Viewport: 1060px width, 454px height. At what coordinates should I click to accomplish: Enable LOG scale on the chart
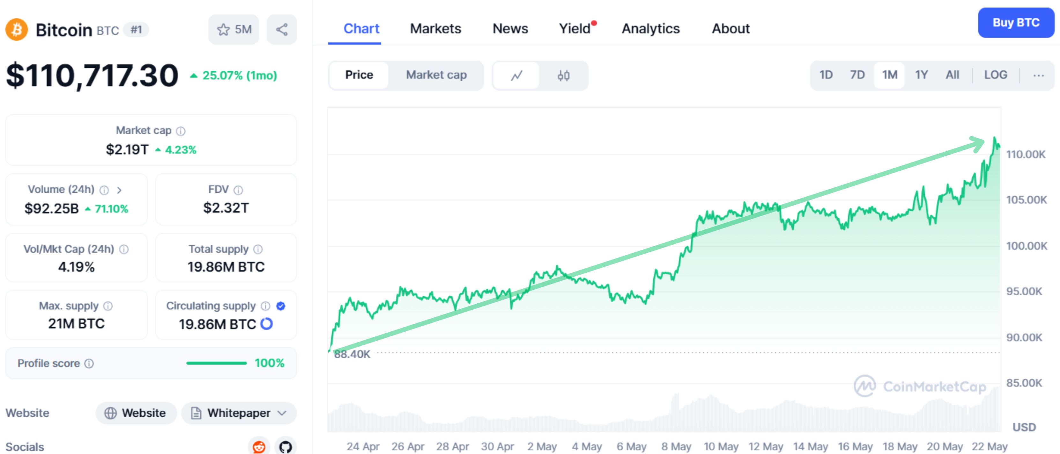995,75
